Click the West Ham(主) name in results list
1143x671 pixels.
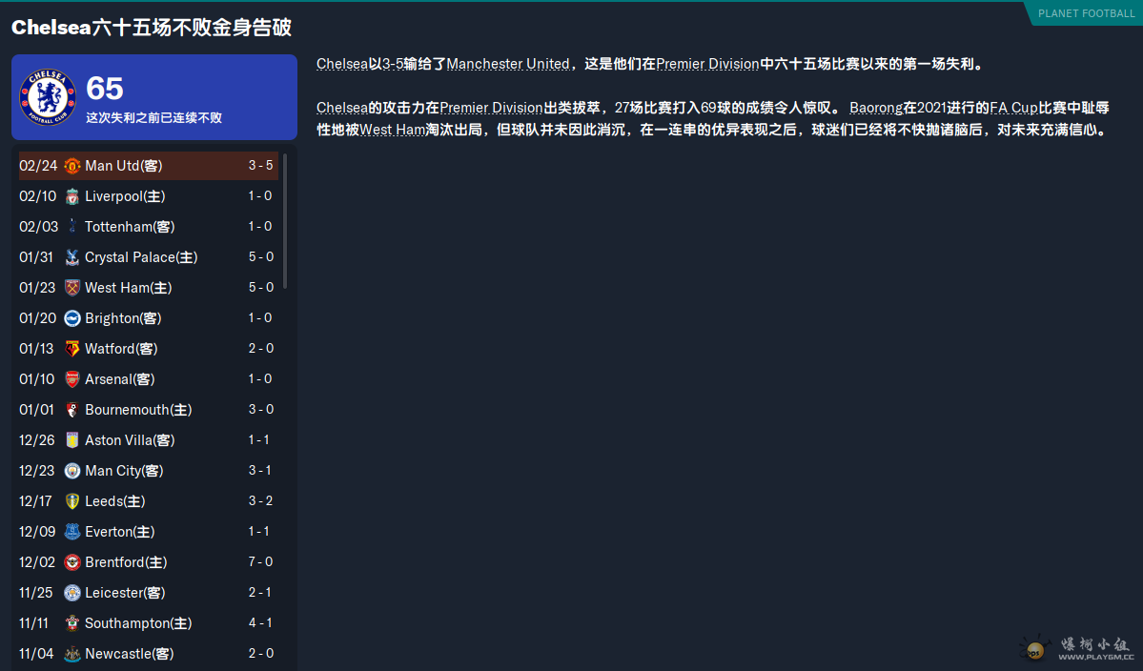(129, 289)
